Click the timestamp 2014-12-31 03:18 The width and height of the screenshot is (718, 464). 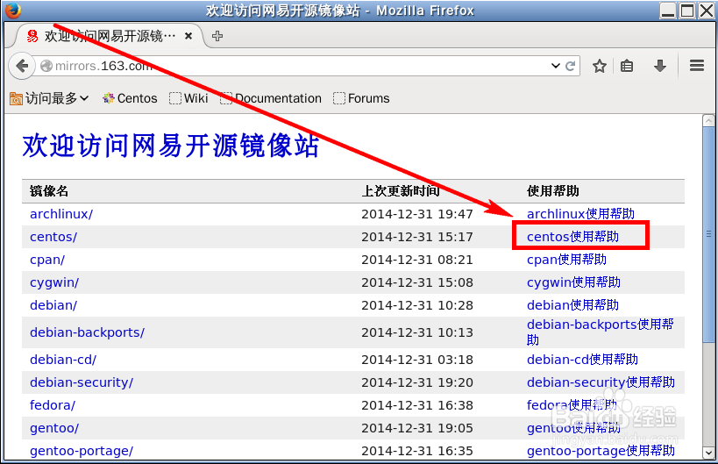click(x=417, y=360)
